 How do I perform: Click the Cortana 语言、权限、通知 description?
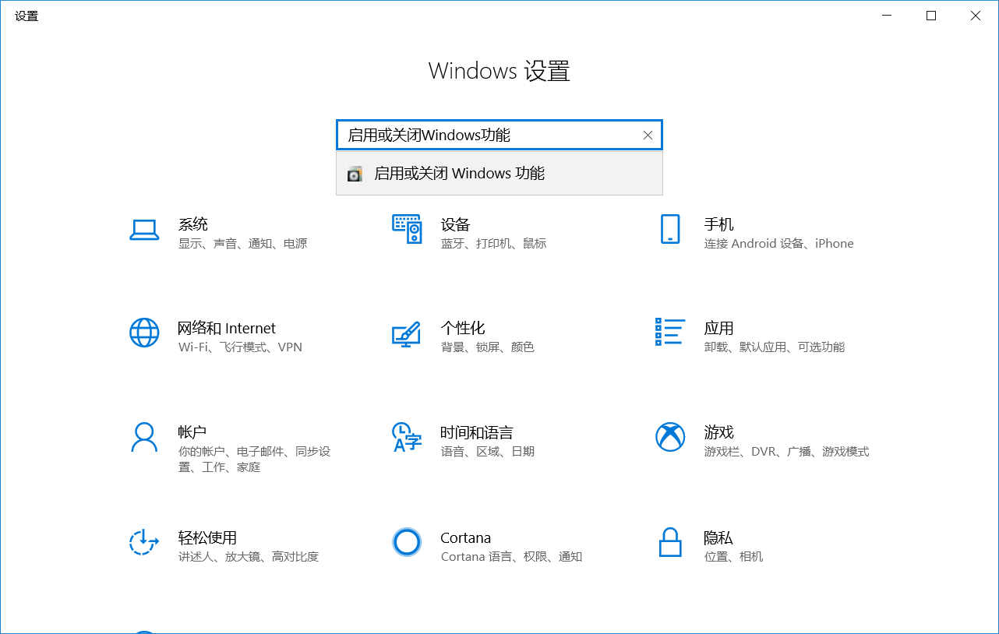click(512, 557)
